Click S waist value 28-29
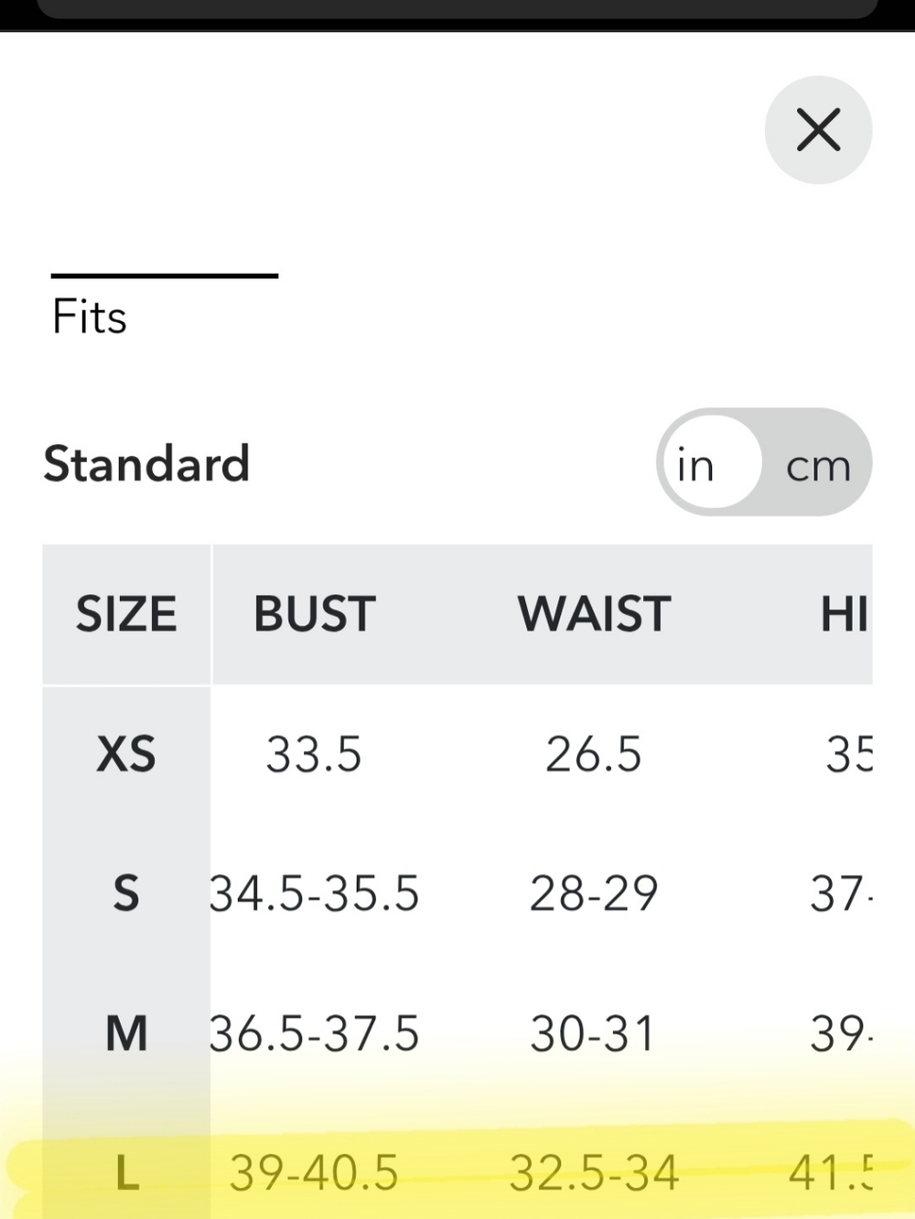The height and width of the screenshot is (1219, 915). click(x=594, y=893)
